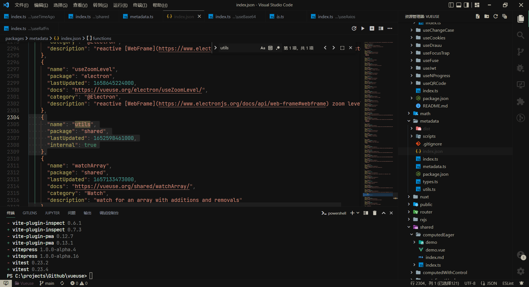Toggle match case in the find widget
529x287 pixels.
(263, 48)
